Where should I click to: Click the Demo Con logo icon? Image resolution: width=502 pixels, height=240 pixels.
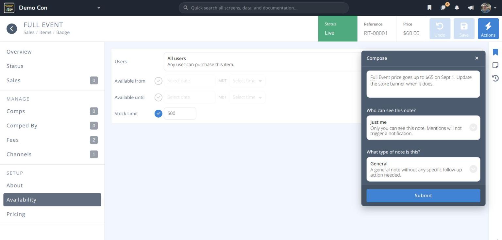[9, 8]
